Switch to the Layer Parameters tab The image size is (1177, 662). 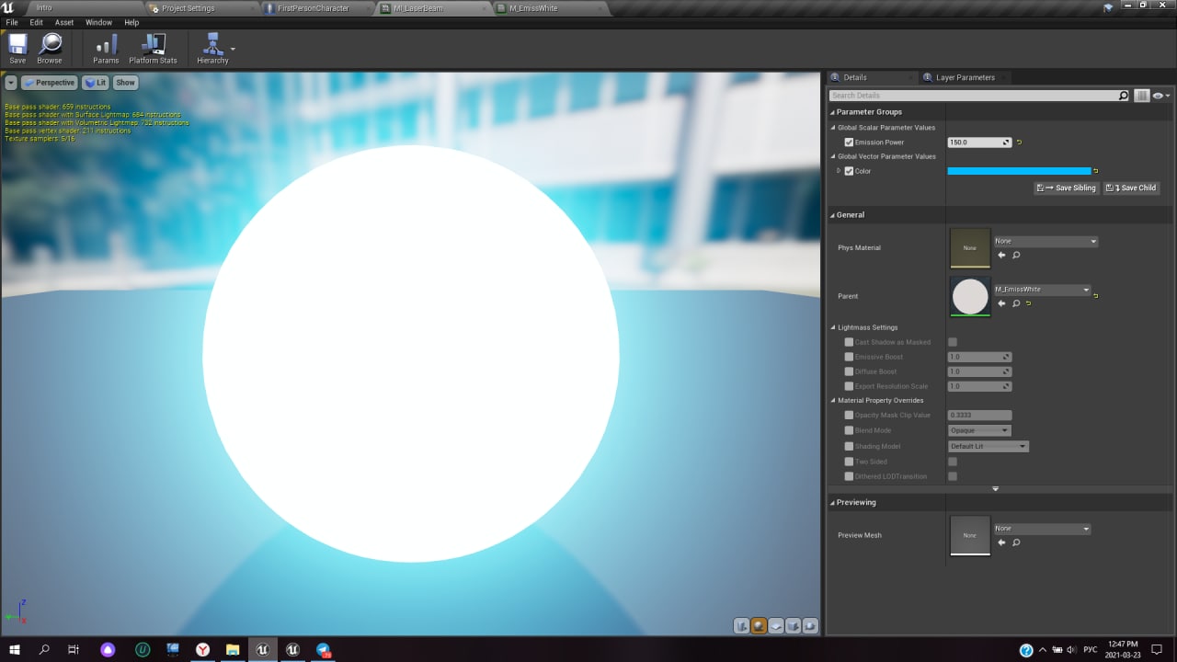965,77
